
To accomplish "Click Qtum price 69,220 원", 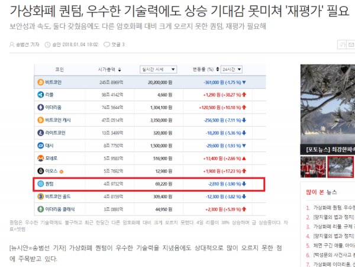I will click(164, 184).
